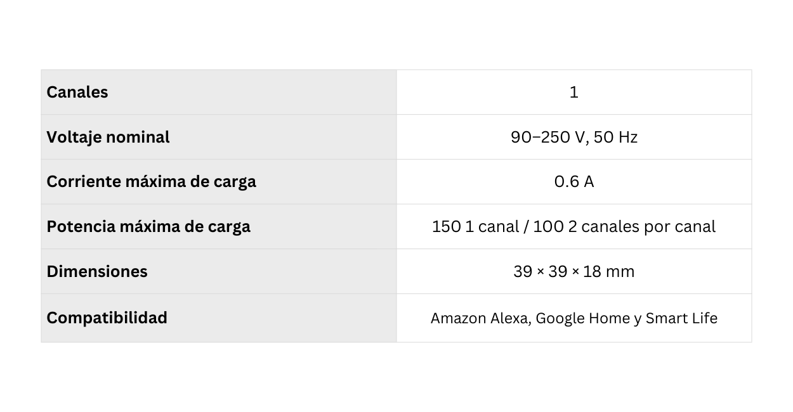
Task: Select the Canales value cell showing 1
Action: 573,93
